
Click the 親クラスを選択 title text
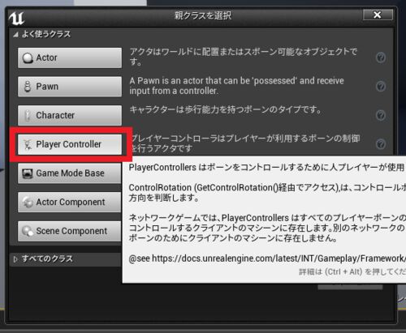[203, 15]
